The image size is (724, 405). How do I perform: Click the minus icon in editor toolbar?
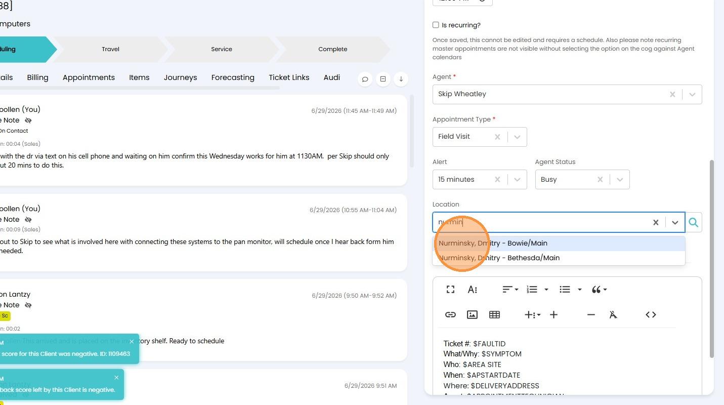[591, 315]
